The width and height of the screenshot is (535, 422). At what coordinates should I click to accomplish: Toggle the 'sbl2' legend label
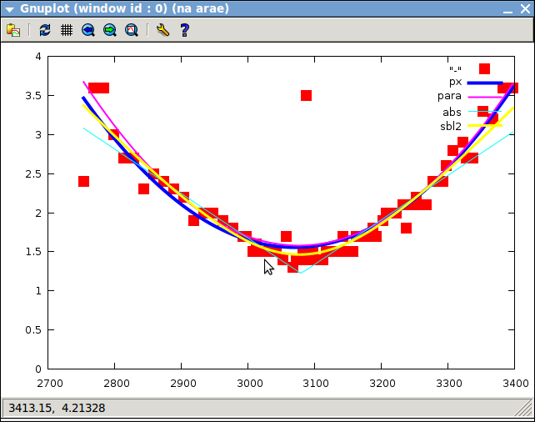(450, 126)
